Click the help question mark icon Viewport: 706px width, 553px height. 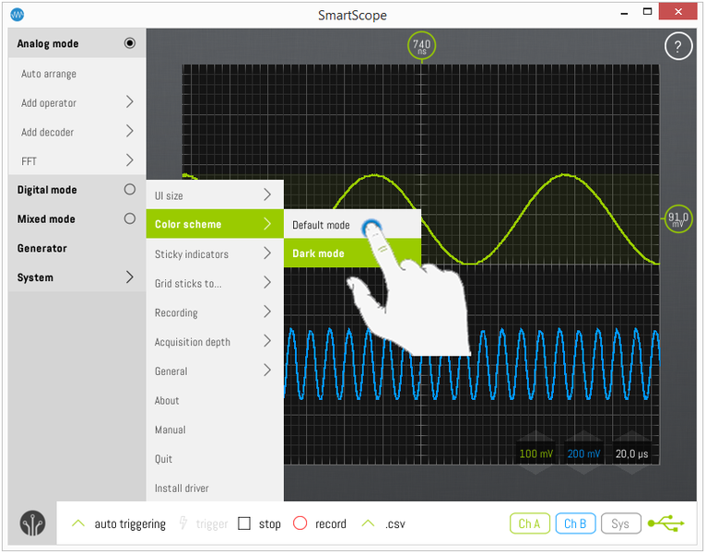[677, 47]
